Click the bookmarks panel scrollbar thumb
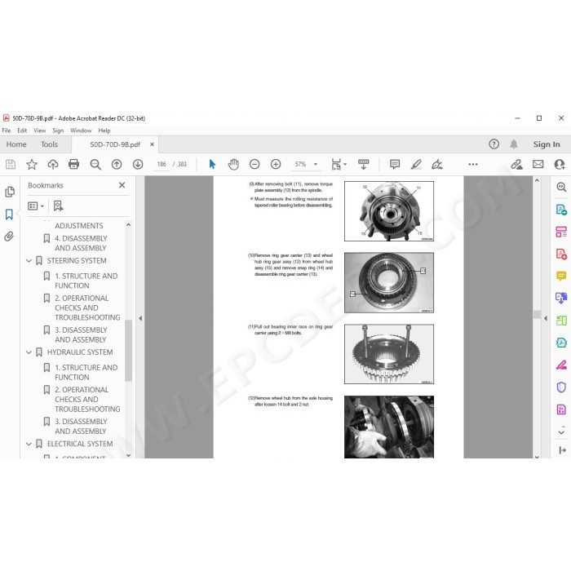571x571 pixels. click(x=128, y=350)
